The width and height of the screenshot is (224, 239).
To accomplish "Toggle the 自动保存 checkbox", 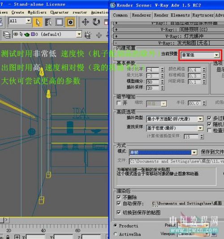I will coord(119,203).
